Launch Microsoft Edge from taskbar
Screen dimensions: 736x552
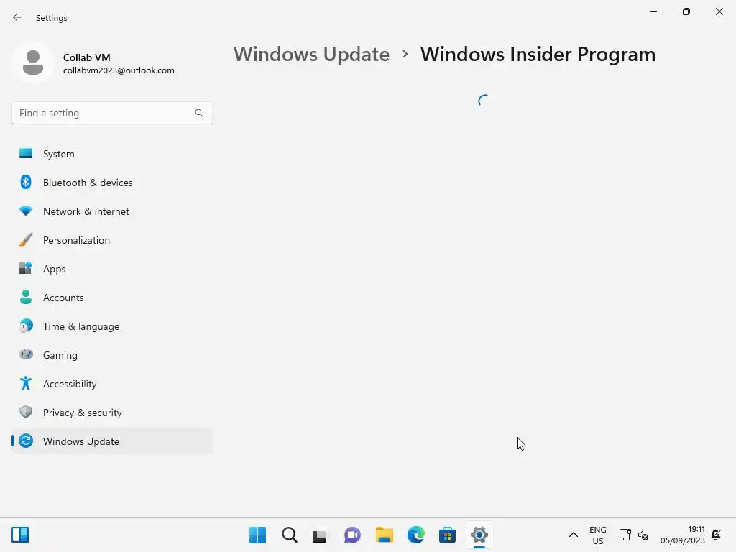(x=416, y=535)
